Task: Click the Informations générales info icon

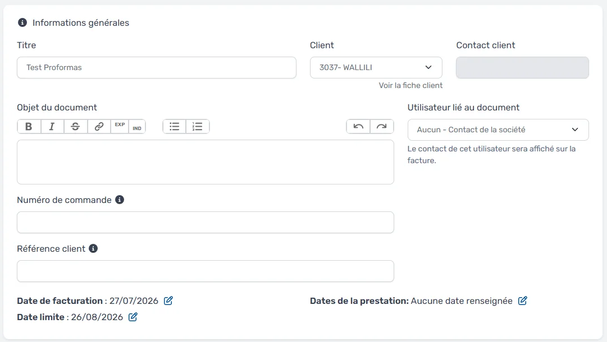Action: tap(22, 22)
